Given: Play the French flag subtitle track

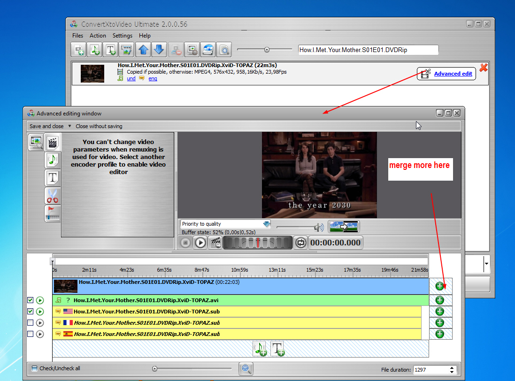Looking at the screenshot, I should click(40, 323).
